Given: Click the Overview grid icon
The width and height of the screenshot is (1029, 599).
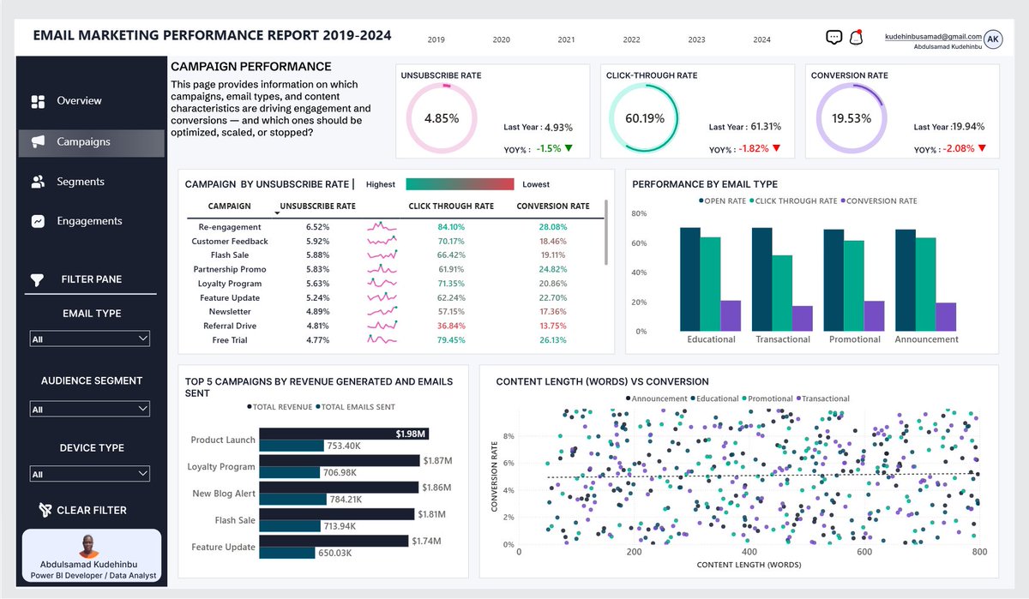Looking at the screenshot, I should click(x=38, y=102).
